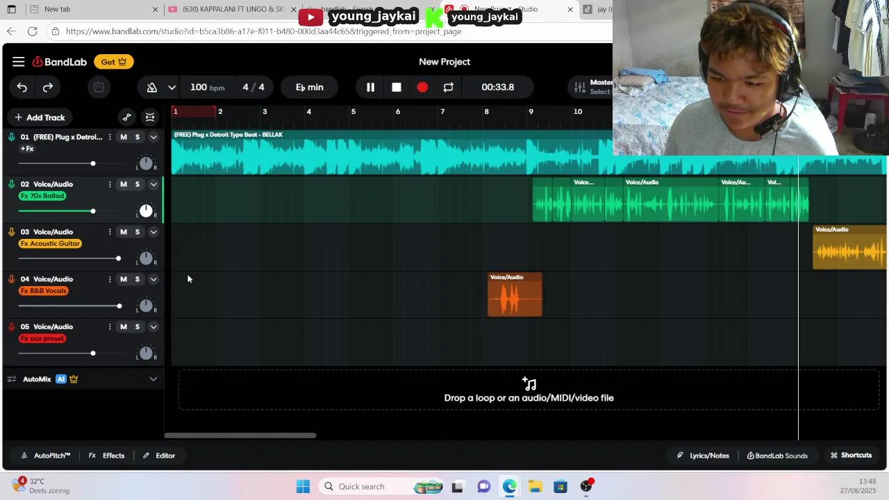Open the Effects tab
Screen dimensions: 889x500
pos(107,456)
